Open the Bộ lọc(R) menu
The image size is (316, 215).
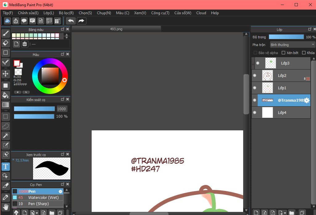[x=66, y=13]
